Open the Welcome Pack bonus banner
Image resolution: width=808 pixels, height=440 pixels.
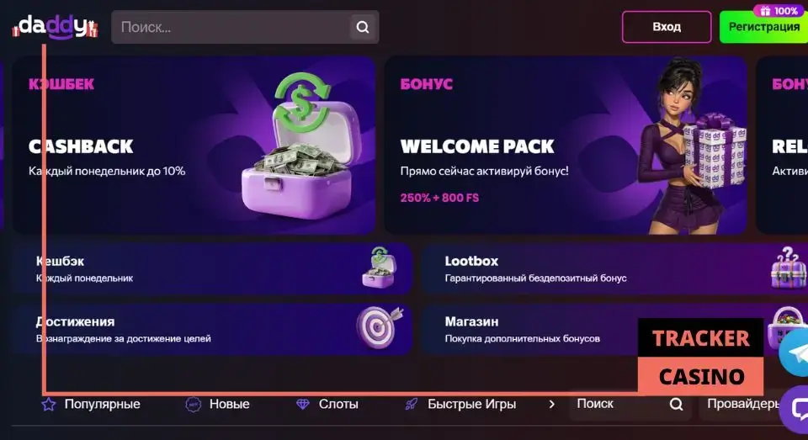click(566, 146)
